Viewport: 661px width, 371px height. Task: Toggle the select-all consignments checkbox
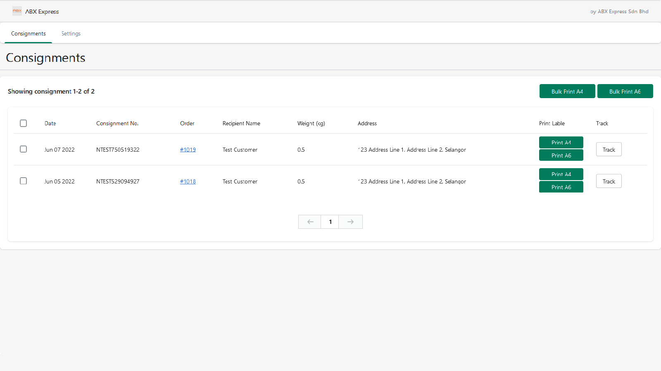coord(24,123)
